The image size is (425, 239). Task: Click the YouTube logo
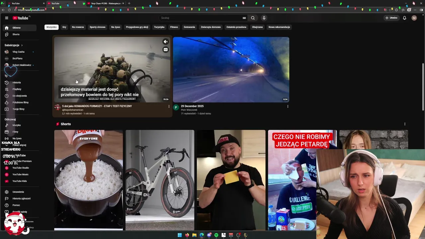tap(21, 18)
